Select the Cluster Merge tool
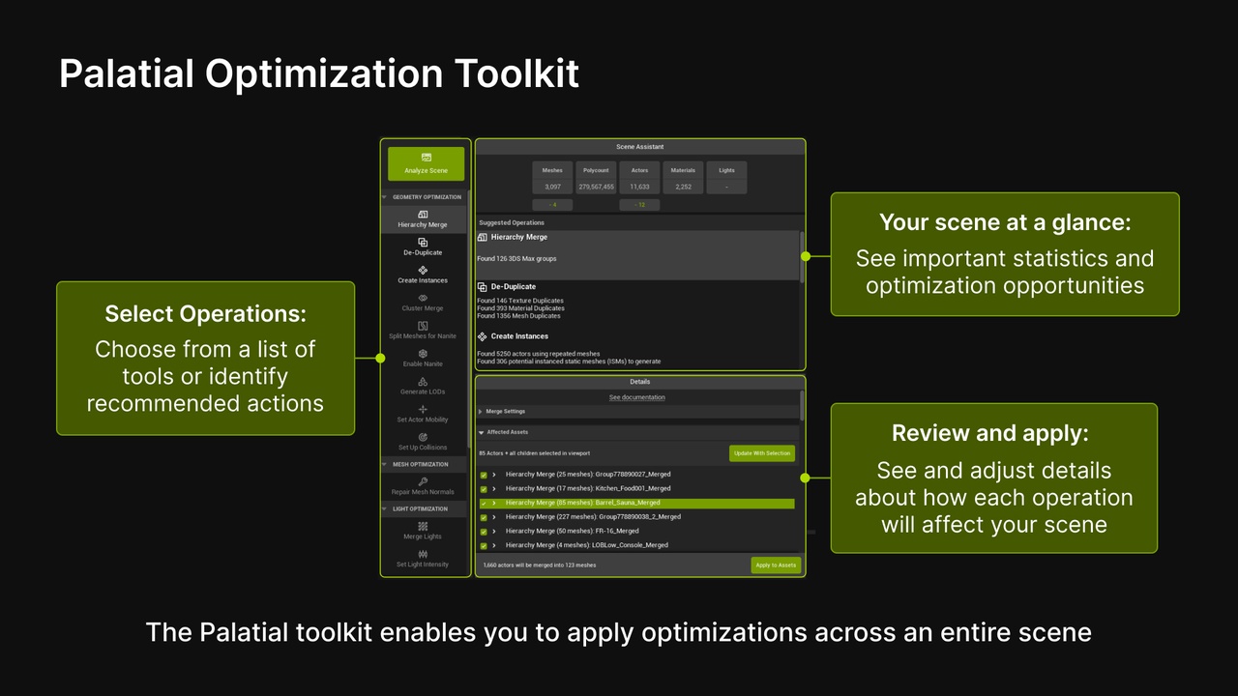Image resolution: width=1238 pixels, height=696 pixels. 423,303
